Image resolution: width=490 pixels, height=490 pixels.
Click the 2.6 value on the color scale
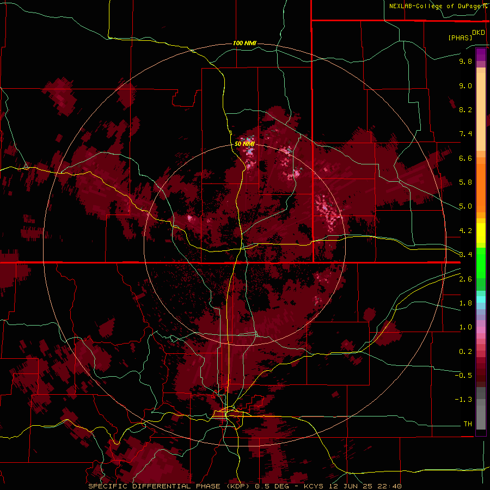465,279
